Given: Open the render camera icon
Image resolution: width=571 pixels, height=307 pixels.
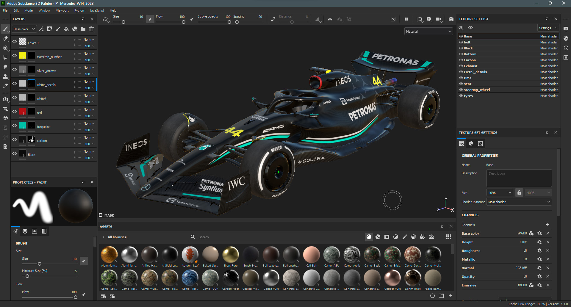Looking at the screenshot, I should 451,19.
